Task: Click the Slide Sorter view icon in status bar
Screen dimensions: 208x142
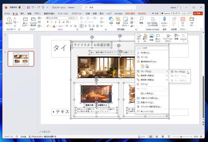Action: point(157,137)
